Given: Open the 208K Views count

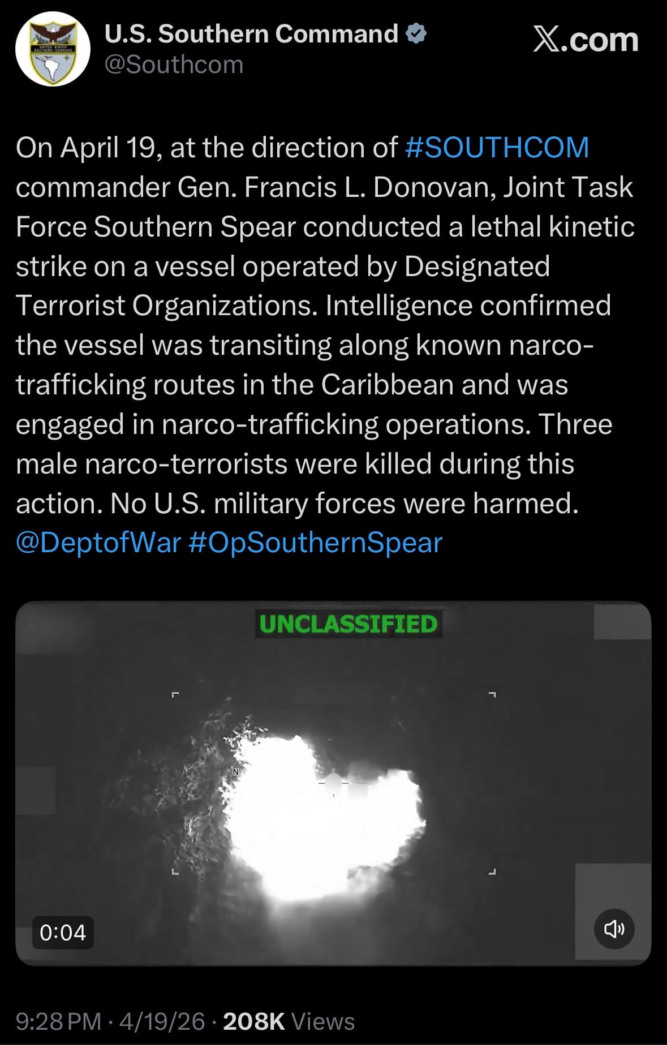Looking at the screenshot, I should tap(289, 1022).
